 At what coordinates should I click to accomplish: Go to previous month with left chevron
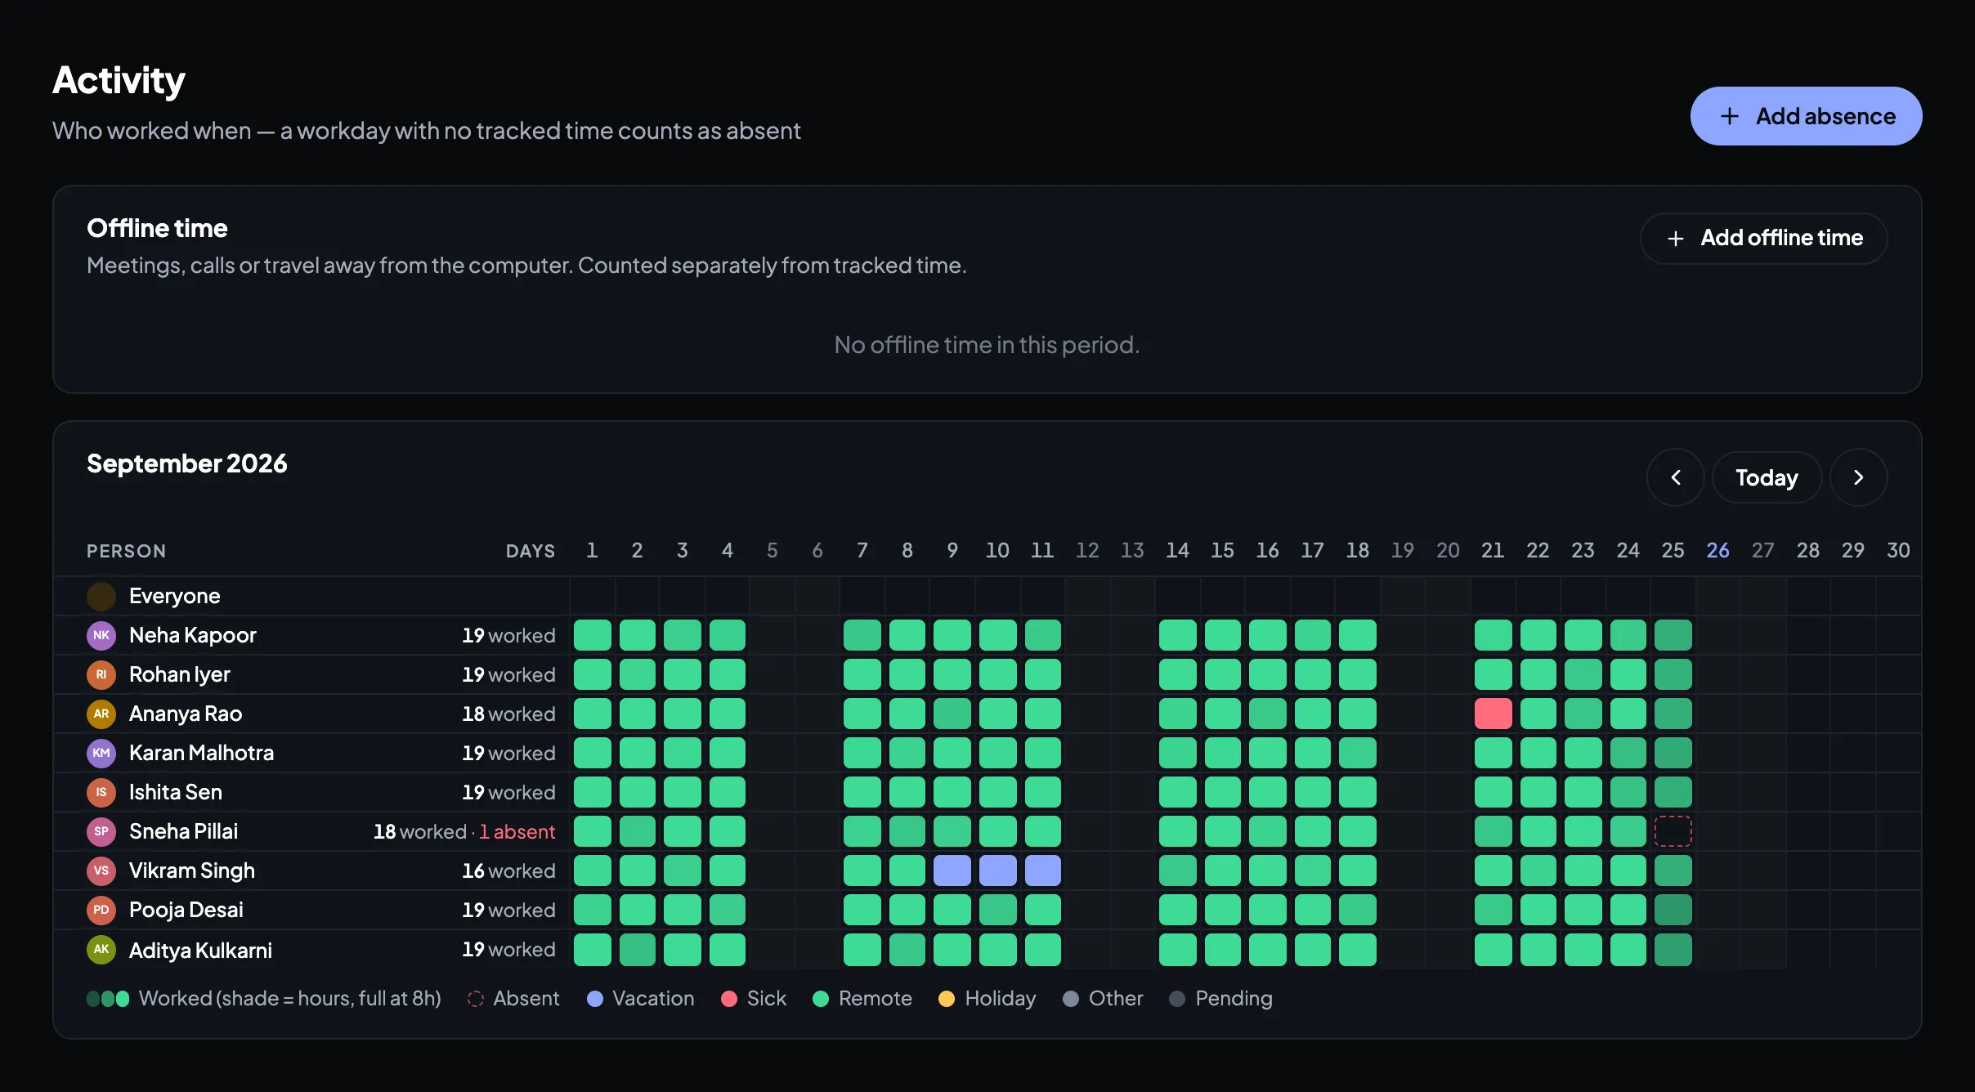click(x=1675, y=477)
